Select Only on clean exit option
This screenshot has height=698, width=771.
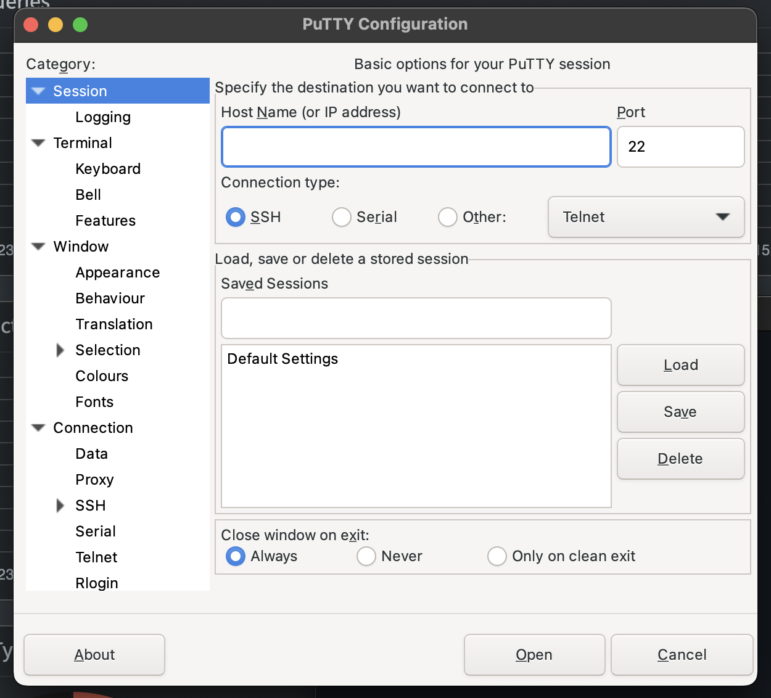(x=497, y=556)
